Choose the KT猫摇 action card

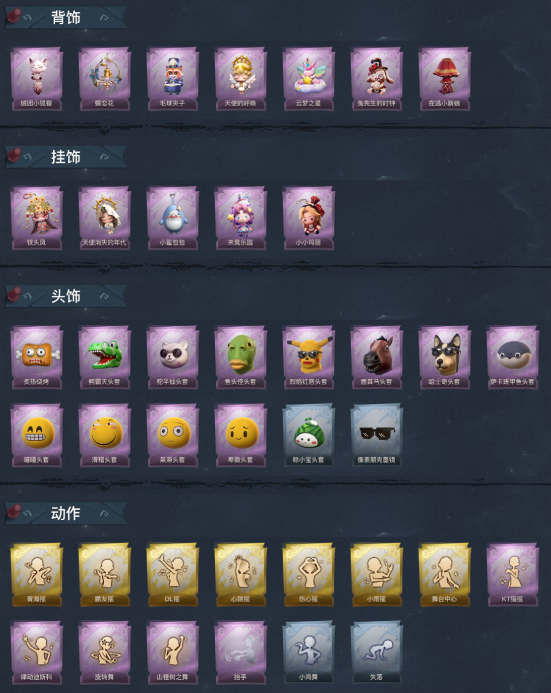click(x=513, y=575)
